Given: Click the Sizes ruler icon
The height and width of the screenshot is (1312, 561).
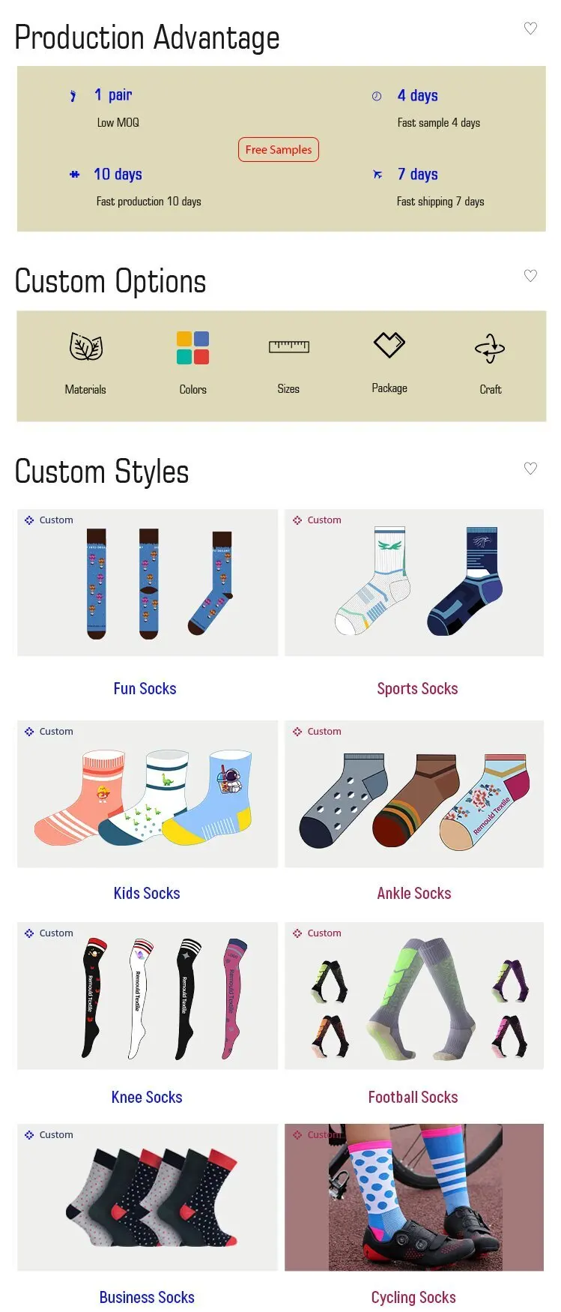Looking at the screenshot, I should (x=289, y=346).
